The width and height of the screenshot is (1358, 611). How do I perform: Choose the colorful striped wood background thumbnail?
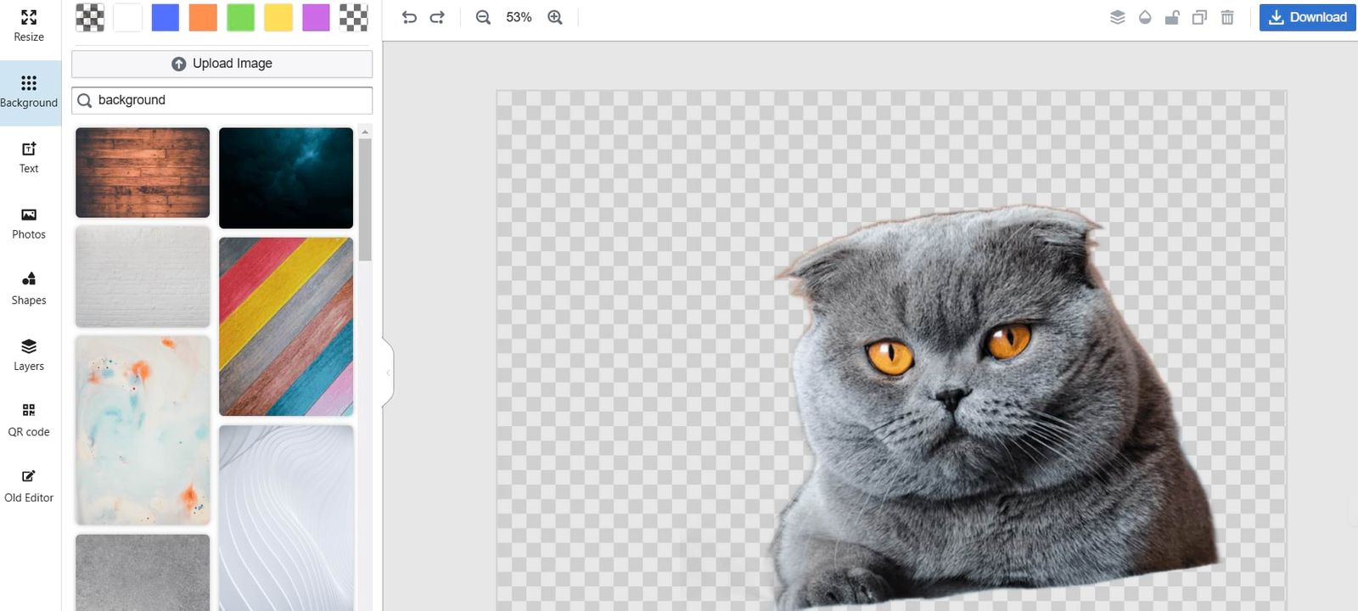pyautogui.click(x=286, y=327)
